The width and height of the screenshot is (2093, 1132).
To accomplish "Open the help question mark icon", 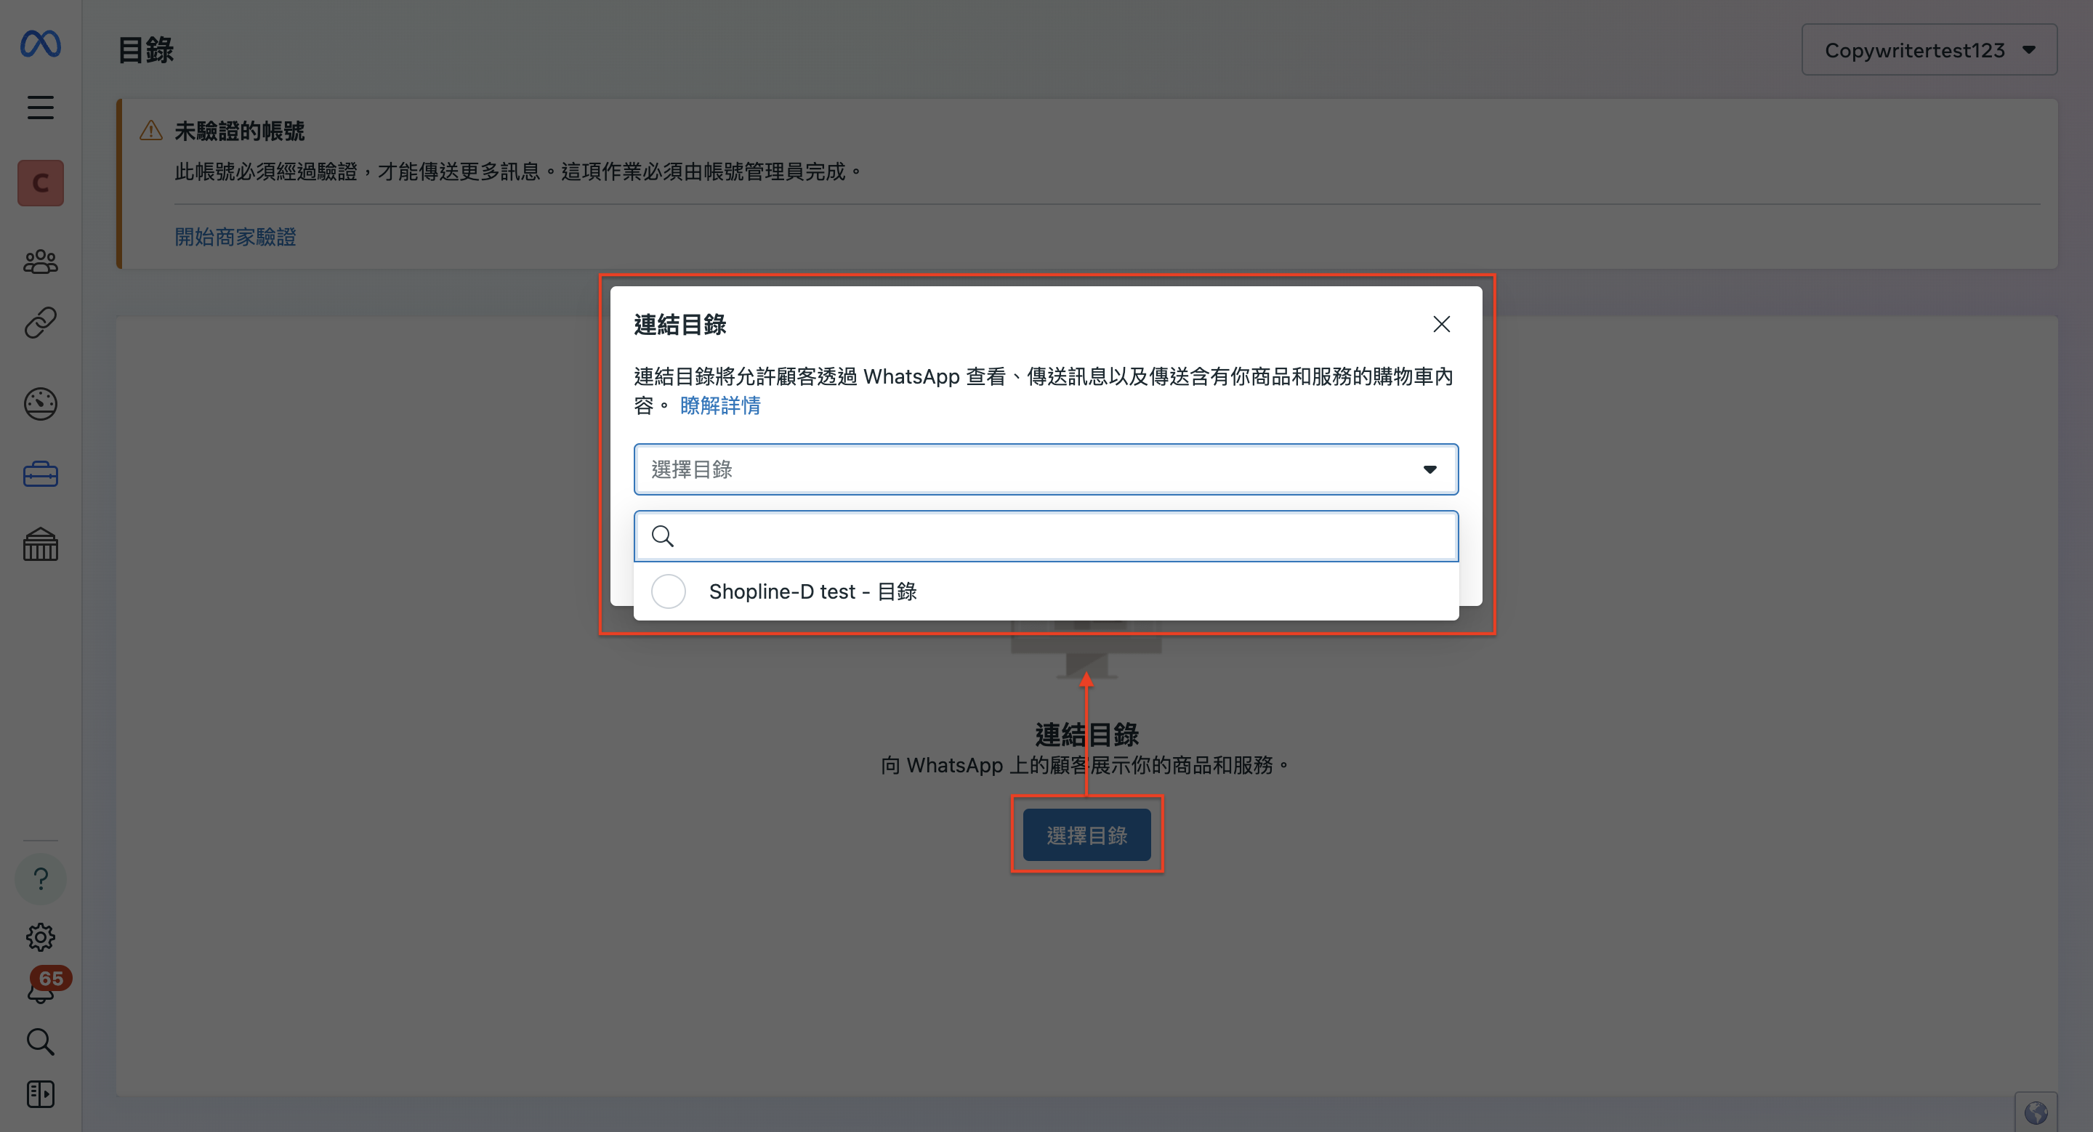I will click(41, 878).
